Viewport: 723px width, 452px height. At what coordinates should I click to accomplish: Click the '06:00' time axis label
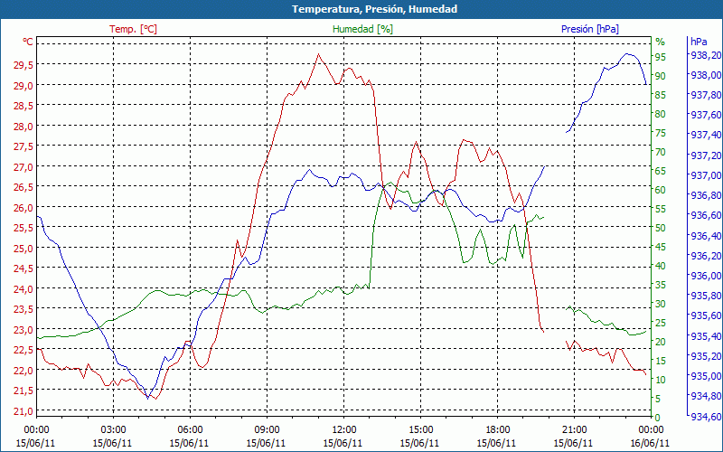click(x=190, y=430)
